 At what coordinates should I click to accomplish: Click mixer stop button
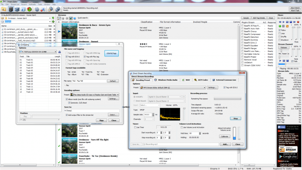[x=291, y=22]
